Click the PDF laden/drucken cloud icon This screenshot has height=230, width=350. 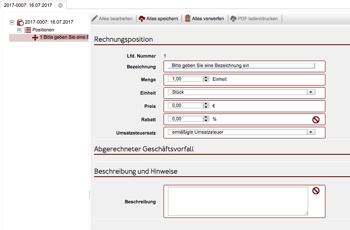point(233,18)
